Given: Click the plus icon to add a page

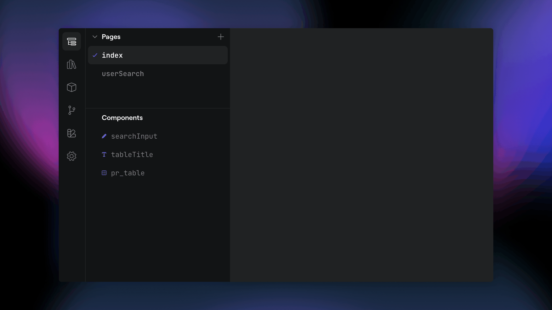Looking at the screenshot, I should coord(221,37).
